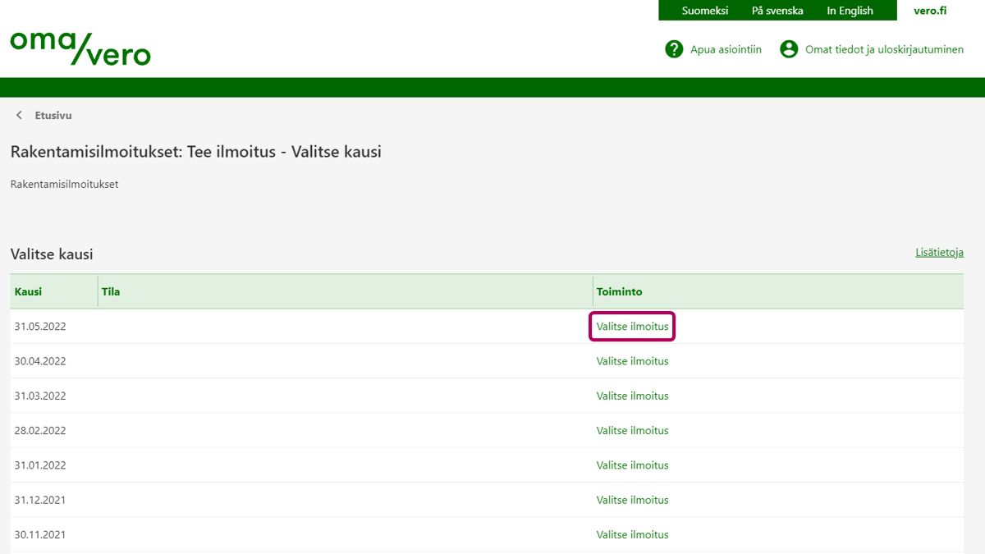Screen dimensions: 985x554
Task: Open Omat tiedot ja uloskirjautuminen
Action: [884, 50]
